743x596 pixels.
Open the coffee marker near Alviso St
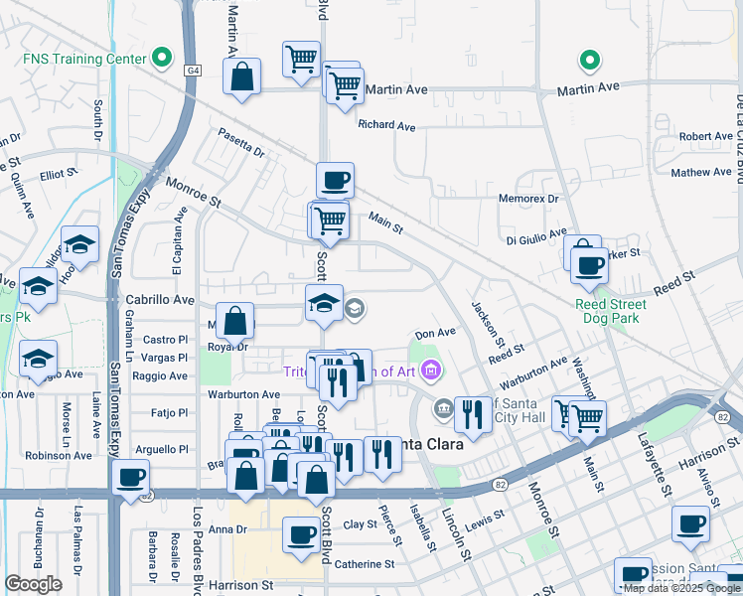coord(691,524)
